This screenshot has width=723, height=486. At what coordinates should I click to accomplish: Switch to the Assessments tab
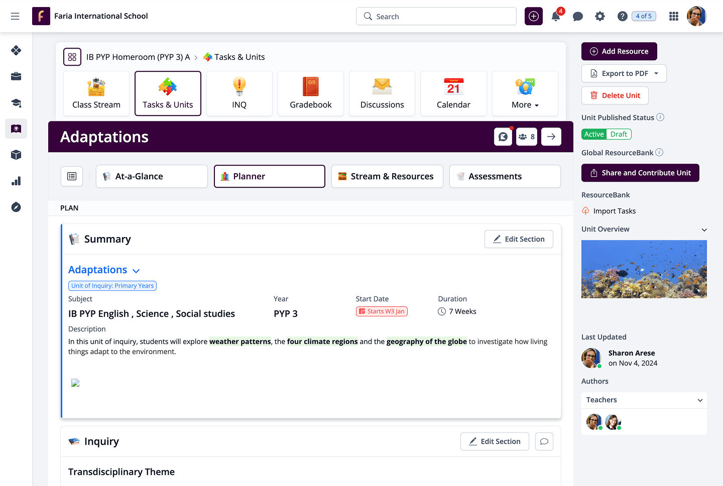coord(505,176)
